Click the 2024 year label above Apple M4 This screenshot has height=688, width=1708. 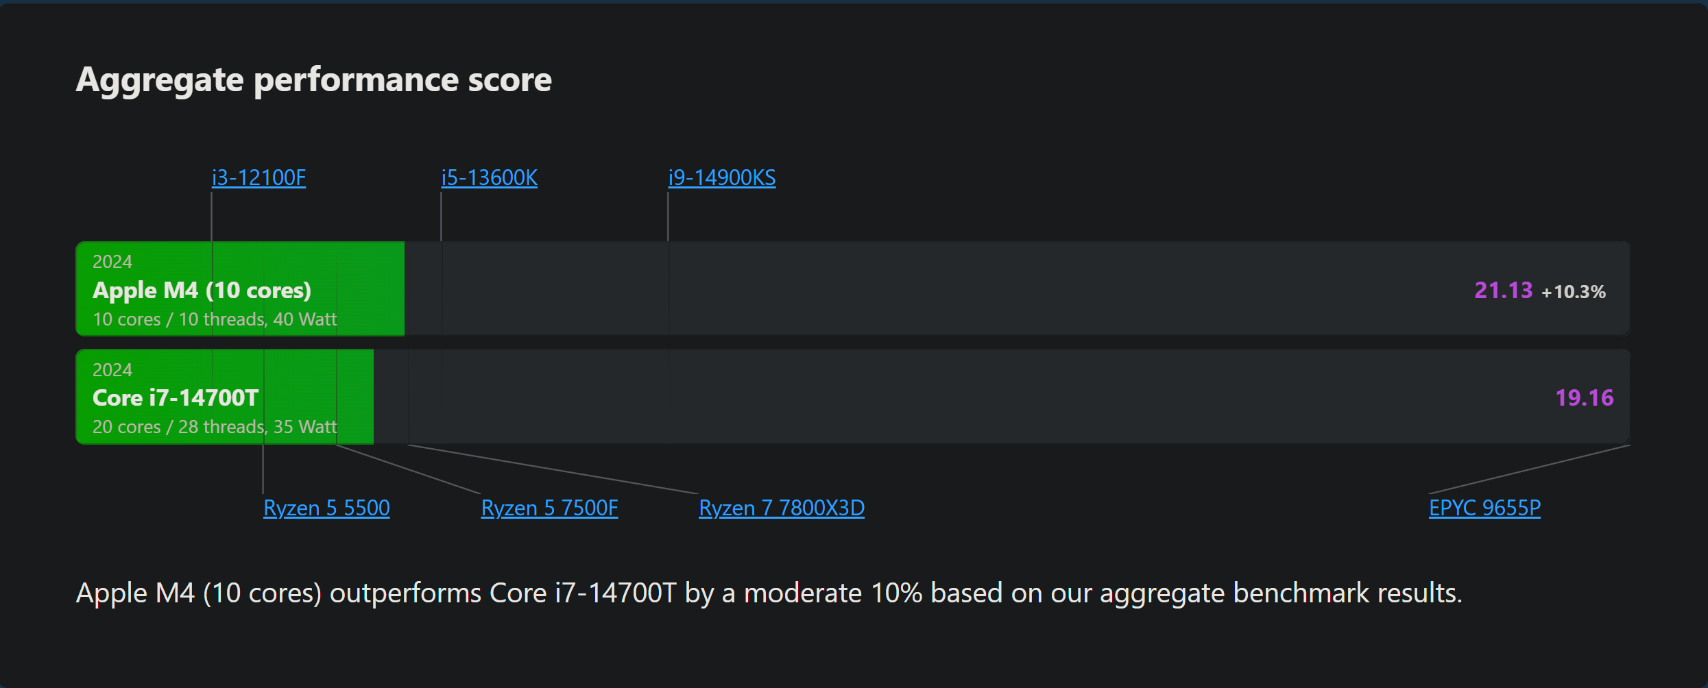[x=112, y=262]
